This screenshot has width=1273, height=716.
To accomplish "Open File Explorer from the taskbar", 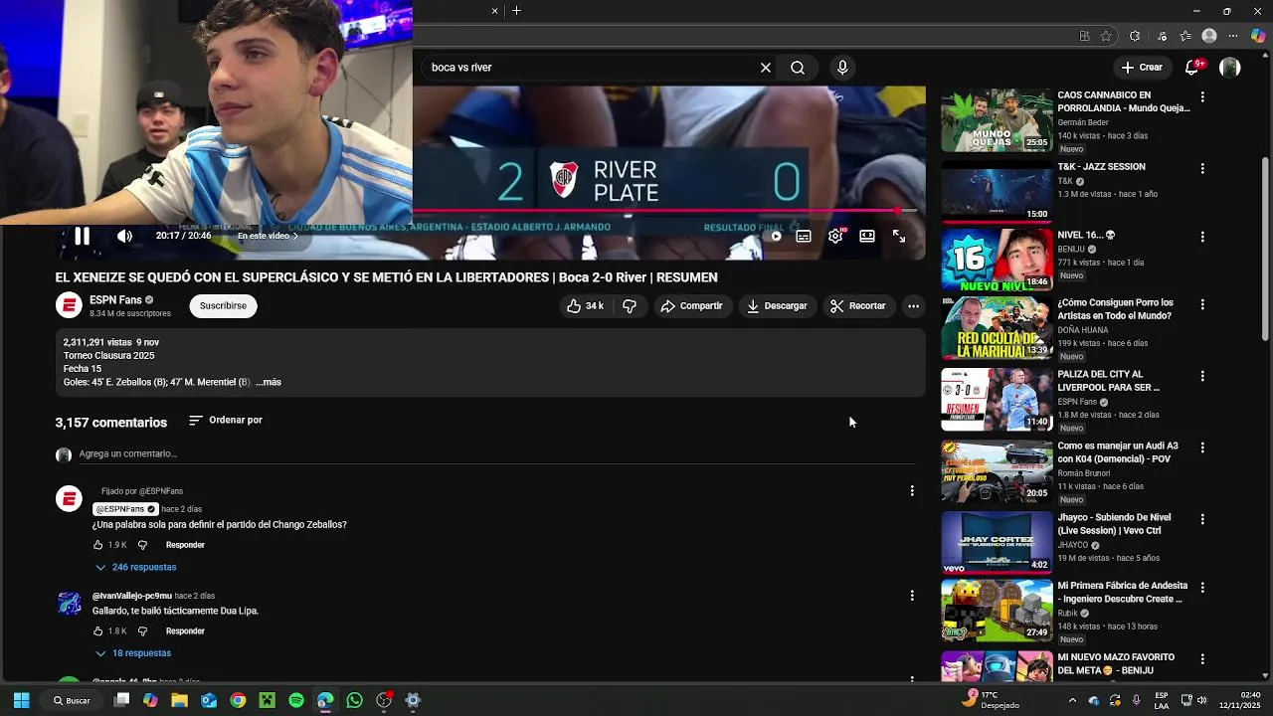I will tap(179, 700).
